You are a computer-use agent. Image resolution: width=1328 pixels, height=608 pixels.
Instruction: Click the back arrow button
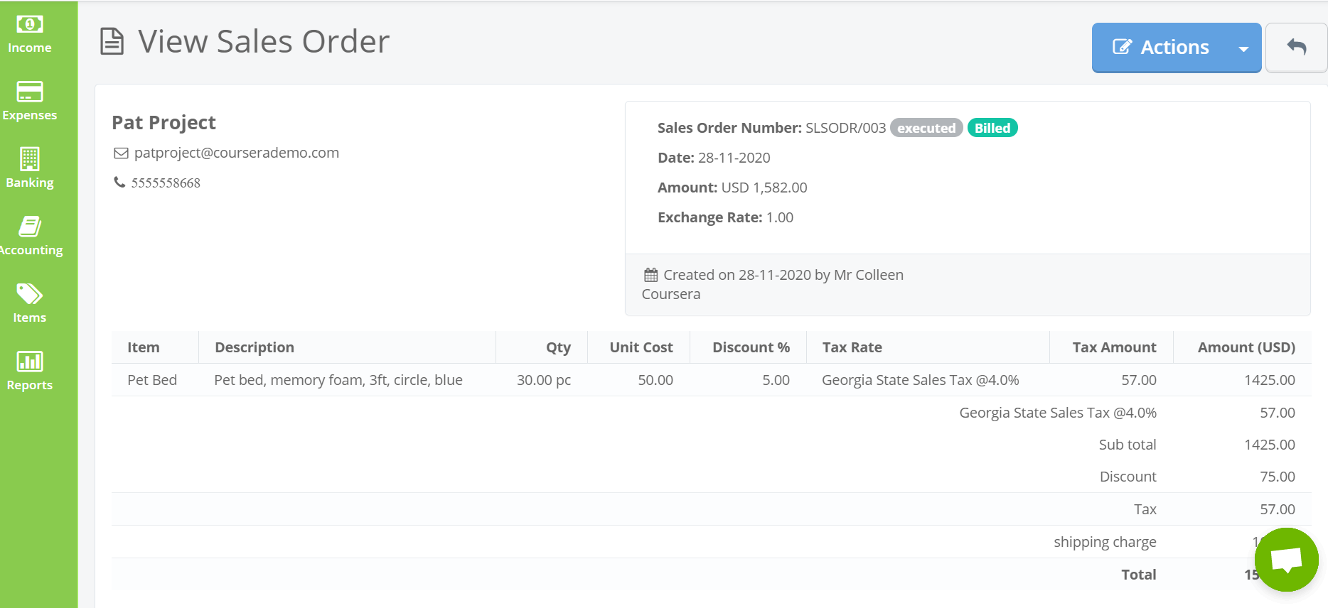click(1296, 48)
